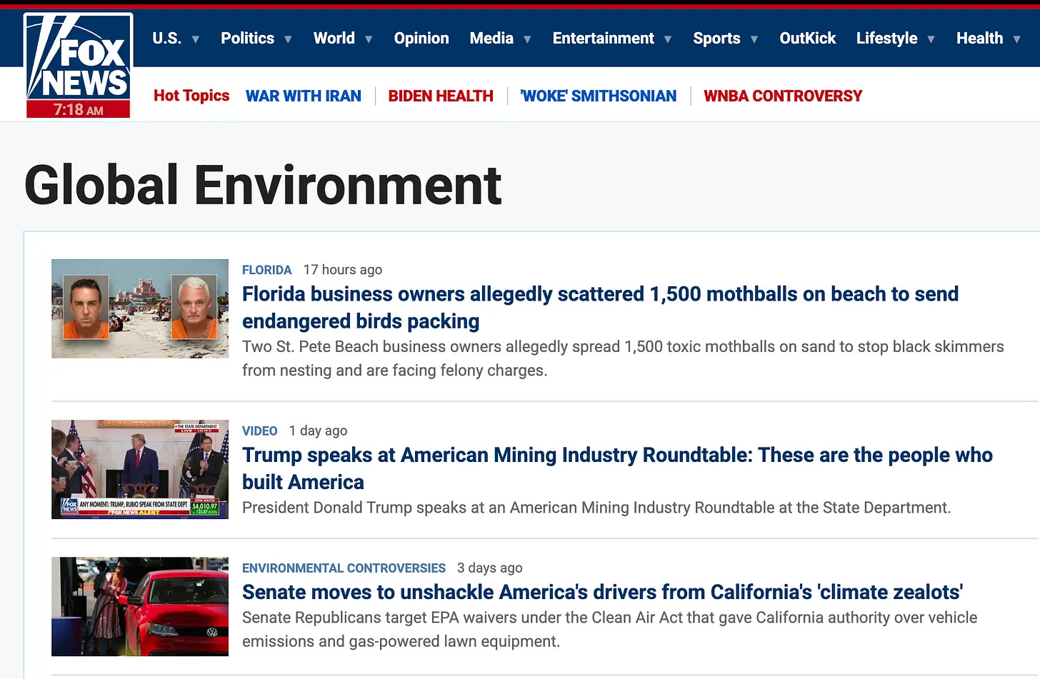Expand the Health dropdown arrow
Screen dimensions: 1040x679
point(1016,39)
